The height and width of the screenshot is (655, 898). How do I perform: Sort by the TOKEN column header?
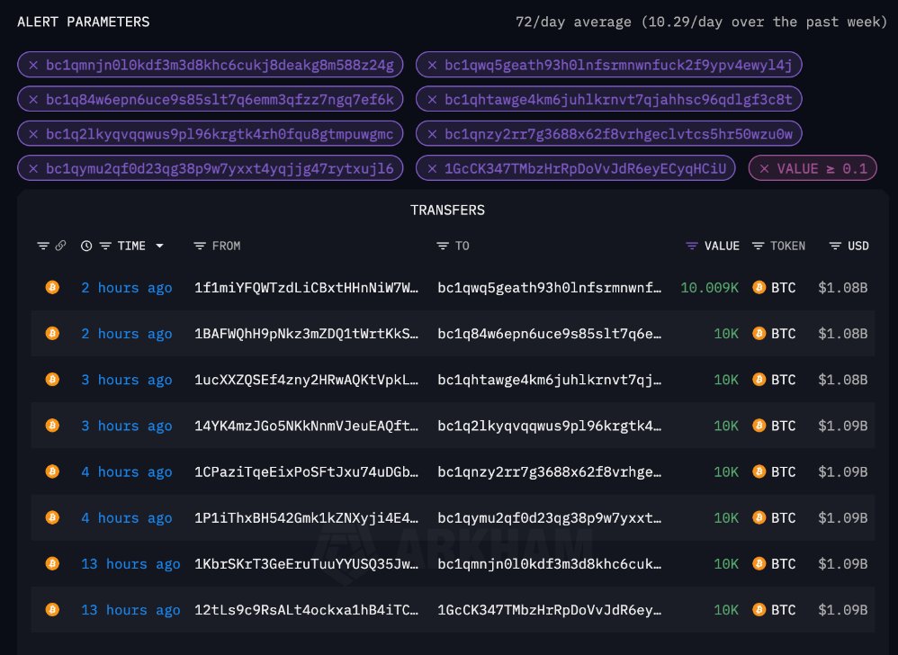point(787,246)
